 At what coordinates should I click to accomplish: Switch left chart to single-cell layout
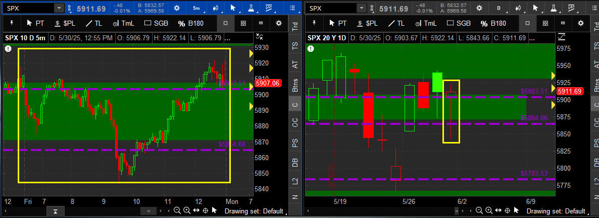[x=226, y=23]
